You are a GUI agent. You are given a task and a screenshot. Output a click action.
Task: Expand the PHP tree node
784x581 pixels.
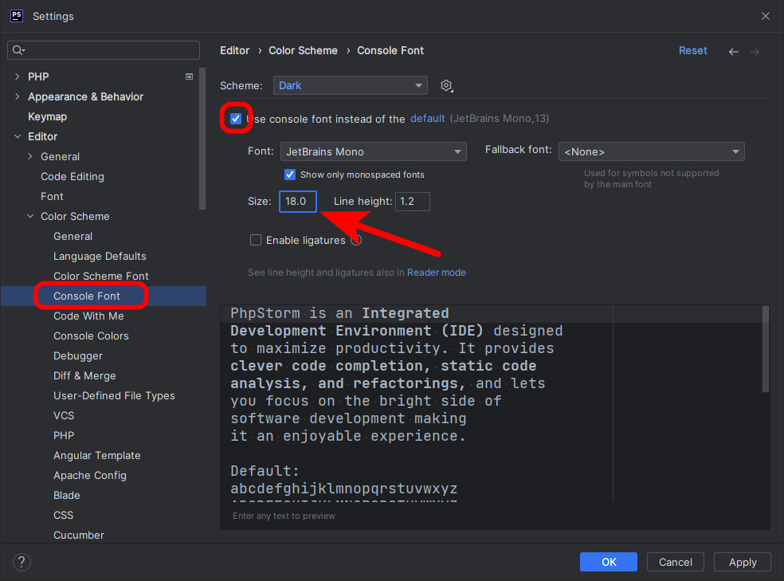pyautogui.click(x=18, y=77)
